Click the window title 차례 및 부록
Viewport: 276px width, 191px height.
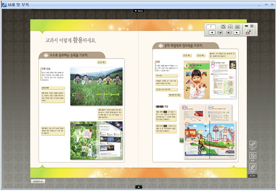point(18,5)
